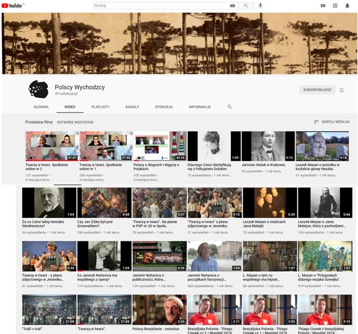Viewport: 358px width, 334px height.
Task: Toggle the notification bell beside Subskrybujesz
Action: click(x=342, y=90)
